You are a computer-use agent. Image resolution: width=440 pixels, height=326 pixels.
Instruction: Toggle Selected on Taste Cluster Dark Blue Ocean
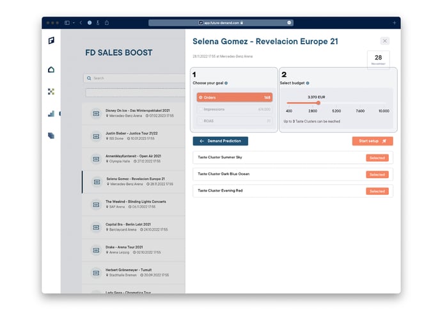[x=377, y=174]
